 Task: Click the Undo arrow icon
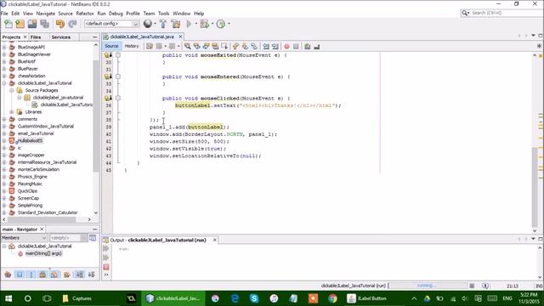point(60,24)
